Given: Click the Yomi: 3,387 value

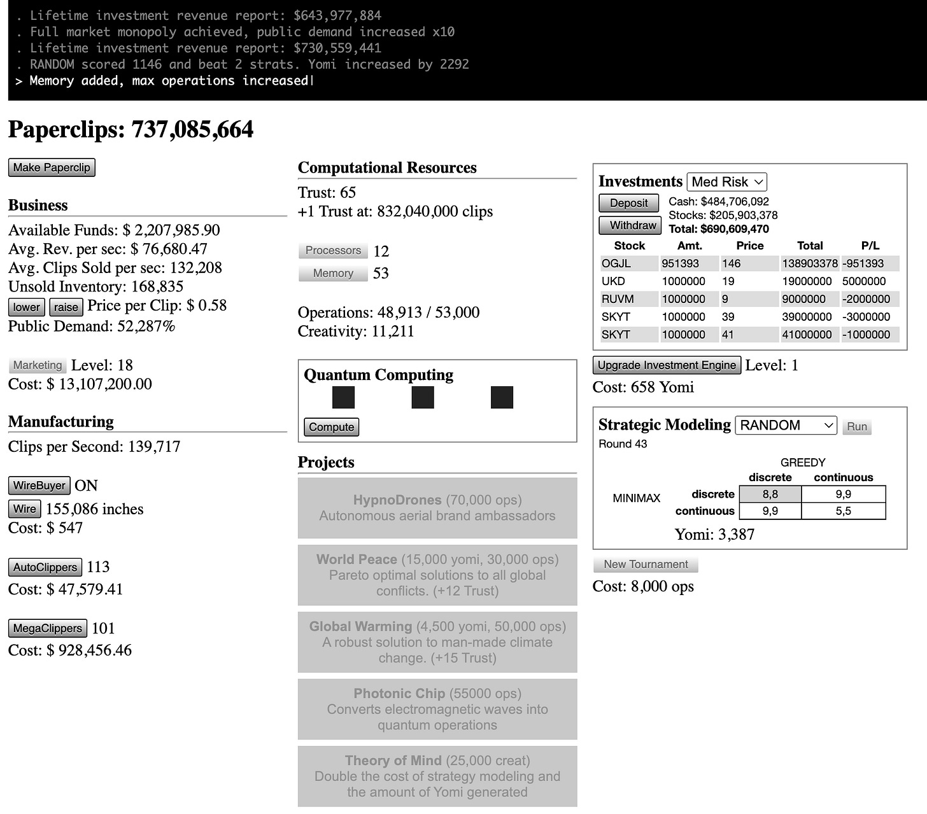Looking at the screenshot, I should coord(714,535).
